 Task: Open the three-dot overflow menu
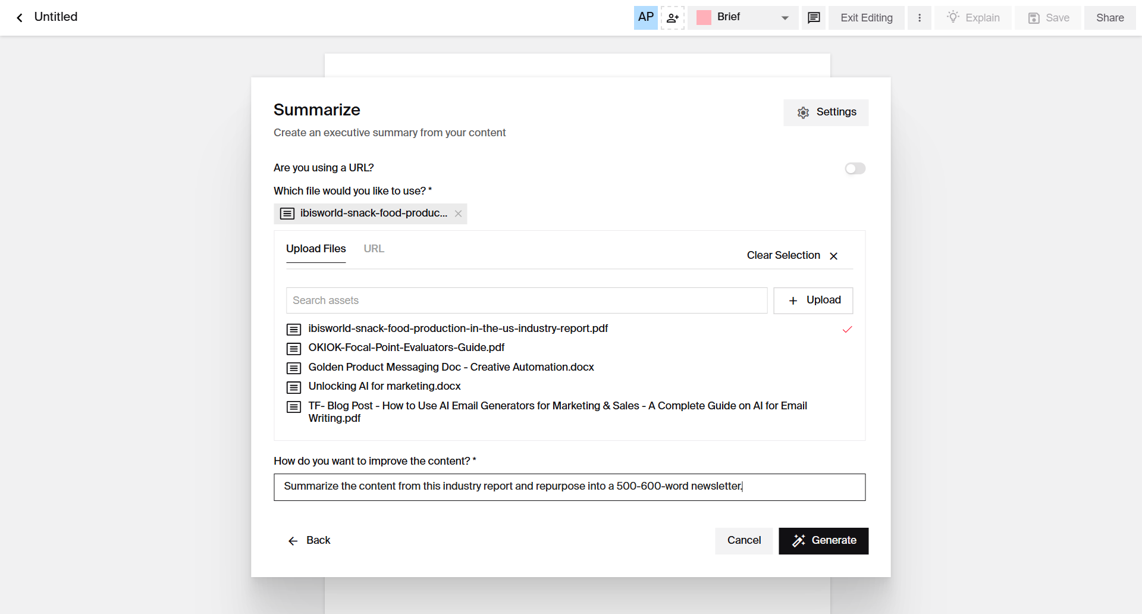[920, 18]
